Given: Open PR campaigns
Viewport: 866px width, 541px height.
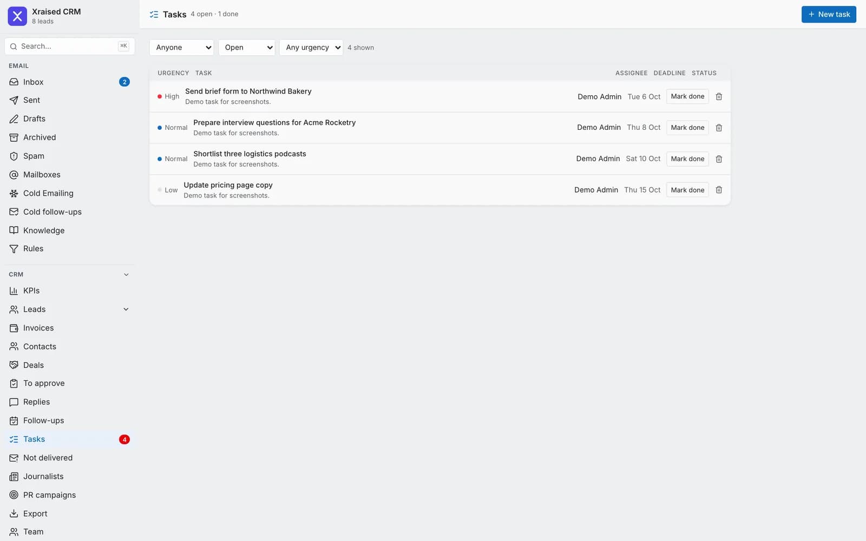Looking at the screenshot, I should (69, 495).
